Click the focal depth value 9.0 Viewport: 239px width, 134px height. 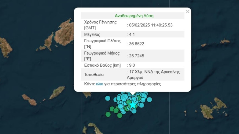[132, 65]
